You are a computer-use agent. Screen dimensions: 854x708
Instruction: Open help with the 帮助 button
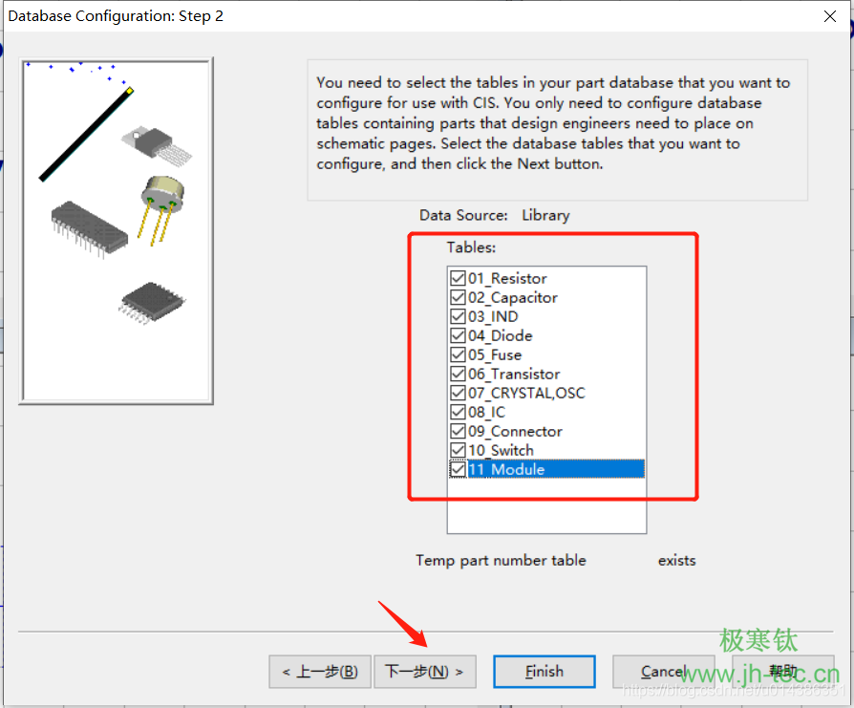(782, 672)
